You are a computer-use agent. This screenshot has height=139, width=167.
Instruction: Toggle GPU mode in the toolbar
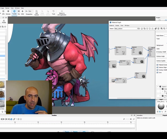3,12
